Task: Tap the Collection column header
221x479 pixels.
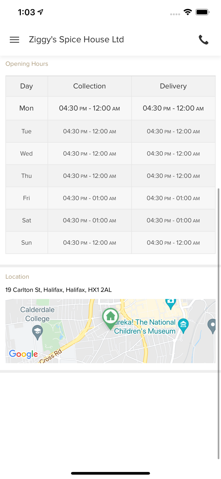Action: (89, 86)
